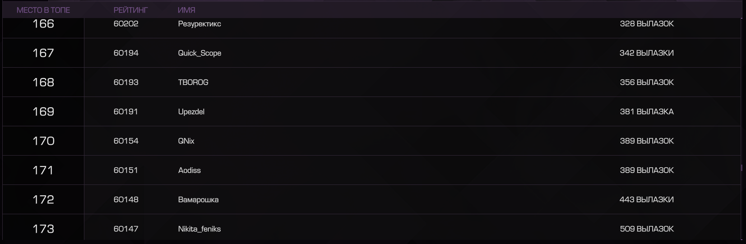Screen dimensions: 746x244
Task: Click the РЕЙТИНГ column header
Action: point(130,10)
